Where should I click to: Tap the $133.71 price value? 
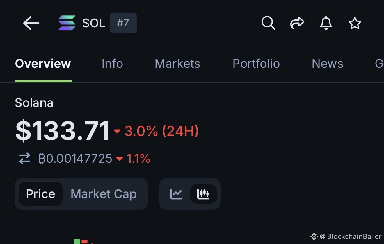tap(63, 131)
